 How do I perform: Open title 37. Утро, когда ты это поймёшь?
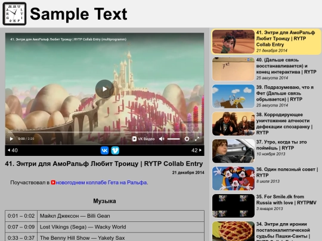click(x=281, y=145)
